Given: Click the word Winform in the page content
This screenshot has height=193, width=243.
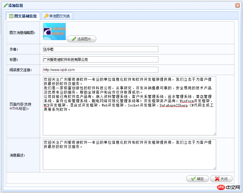Looking at the screenshot, I should 187,101.
